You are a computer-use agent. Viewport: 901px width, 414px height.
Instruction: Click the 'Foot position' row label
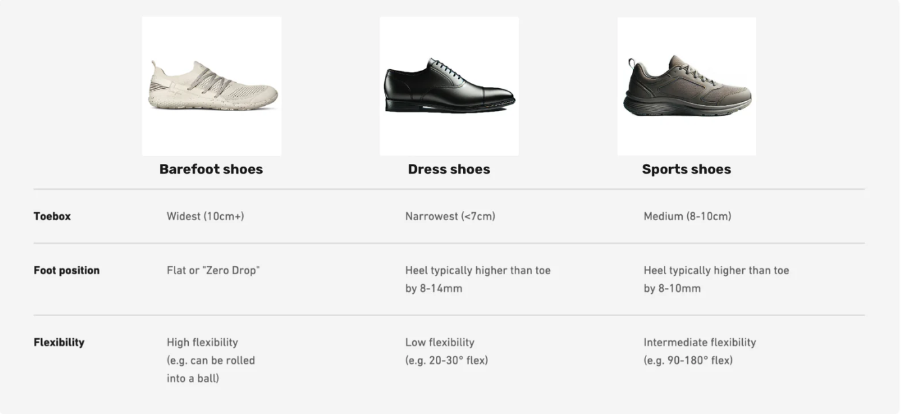(x=67, y=270)
